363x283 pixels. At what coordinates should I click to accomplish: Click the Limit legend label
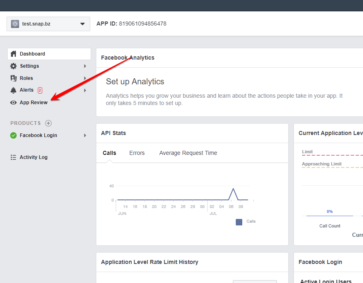coord(307,152)
